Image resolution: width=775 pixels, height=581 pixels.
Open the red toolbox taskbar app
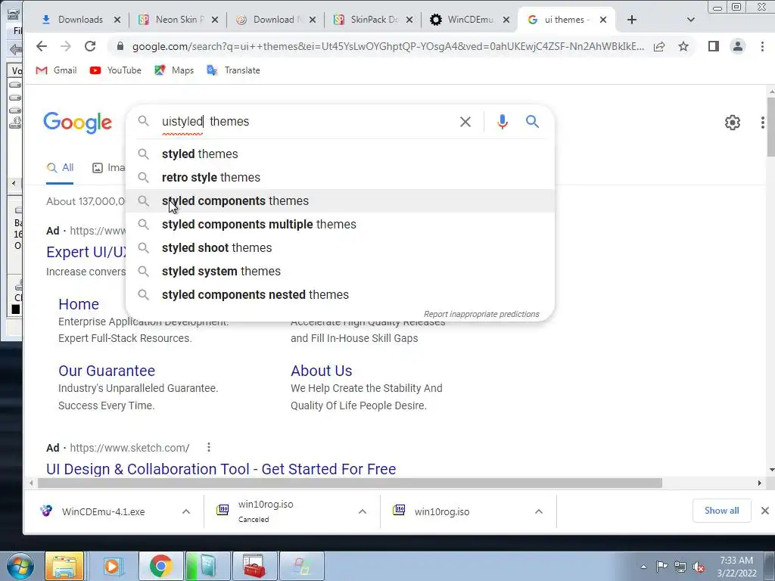[254, 566]
